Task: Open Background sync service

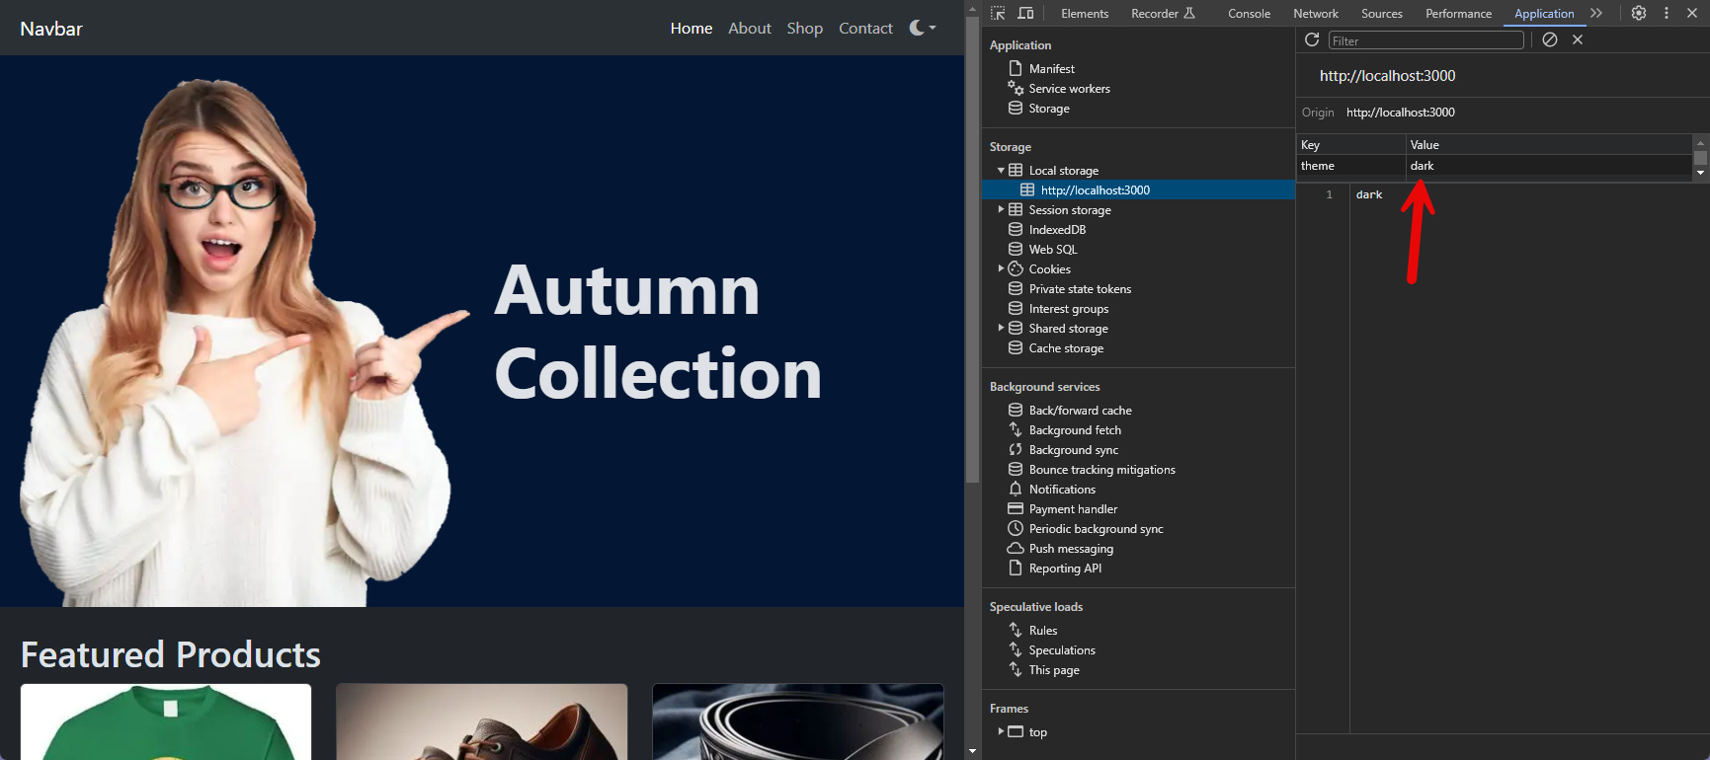Action: [x=1073, y=450]
